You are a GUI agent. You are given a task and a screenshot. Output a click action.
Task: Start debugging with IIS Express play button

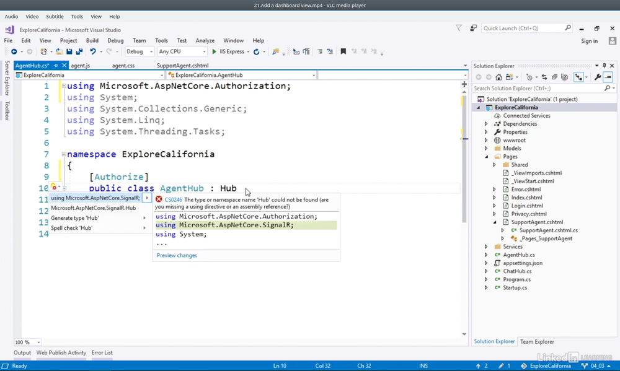215,52
